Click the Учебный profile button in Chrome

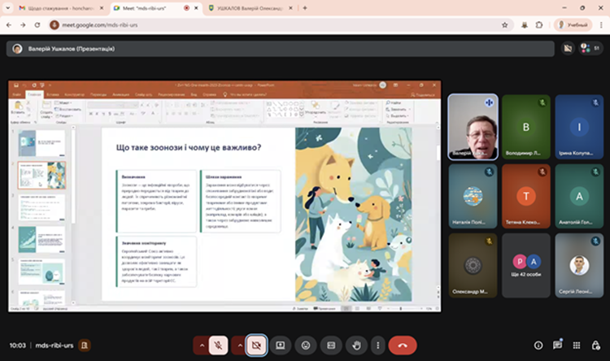click(573, 25)
